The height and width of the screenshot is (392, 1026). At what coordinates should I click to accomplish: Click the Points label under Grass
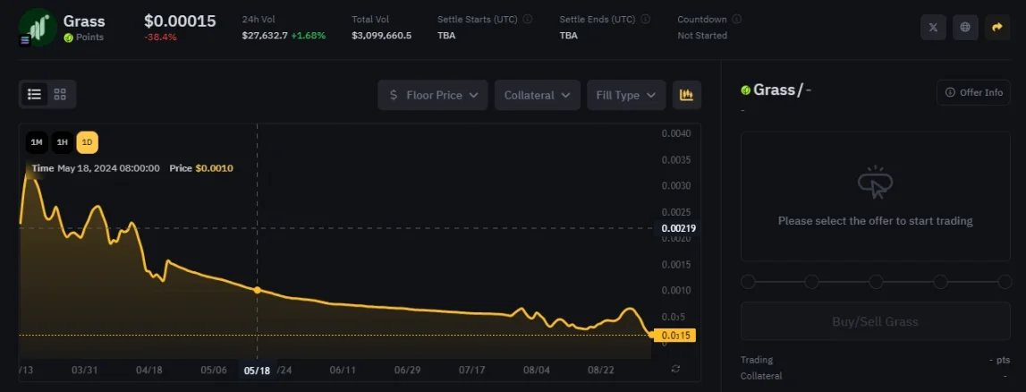coord(89,38)
